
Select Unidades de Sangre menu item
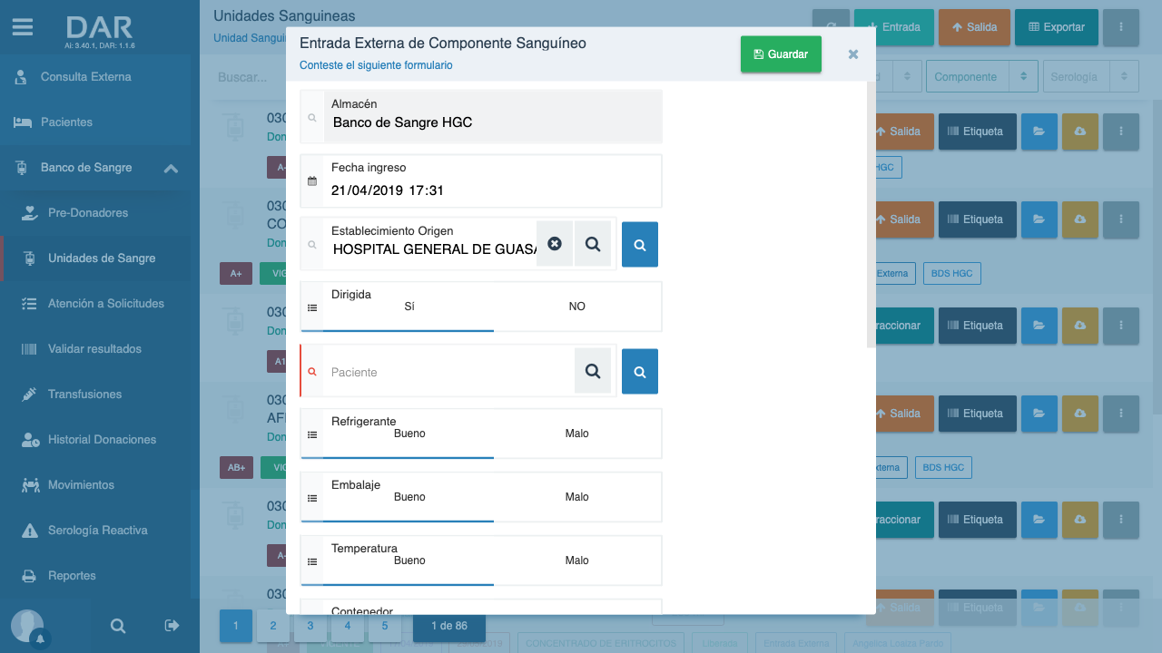tap(100, 258)
